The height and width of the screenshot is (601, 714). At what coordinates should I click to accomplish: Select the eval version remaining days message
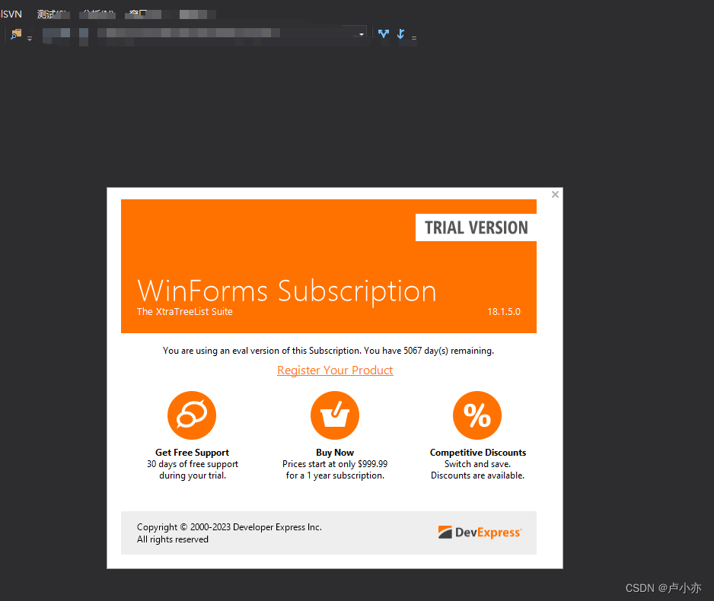click(x=328, y=350)
